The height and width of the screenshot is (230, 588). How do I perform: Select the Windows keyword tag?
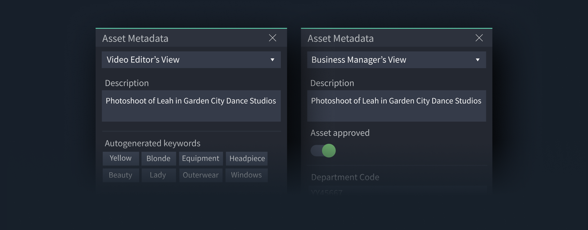tap(246, 175)
